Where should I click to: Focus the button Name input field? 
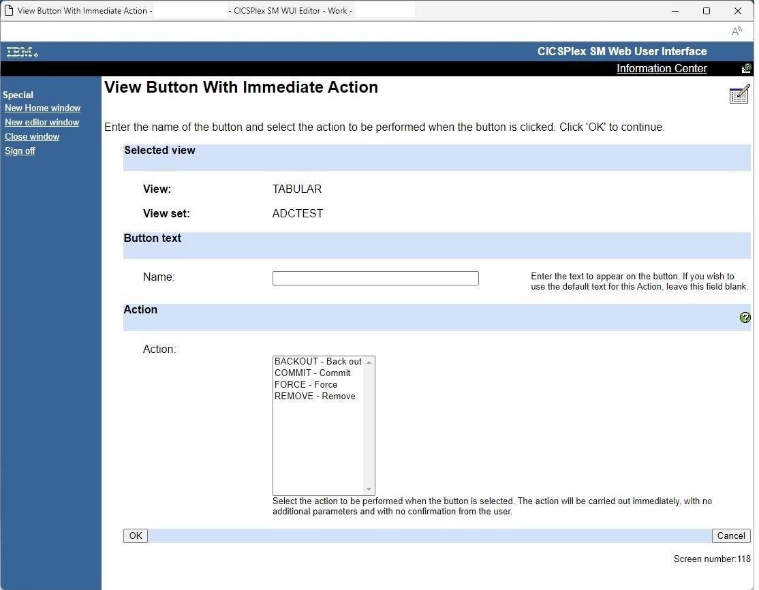click(375, 278)
